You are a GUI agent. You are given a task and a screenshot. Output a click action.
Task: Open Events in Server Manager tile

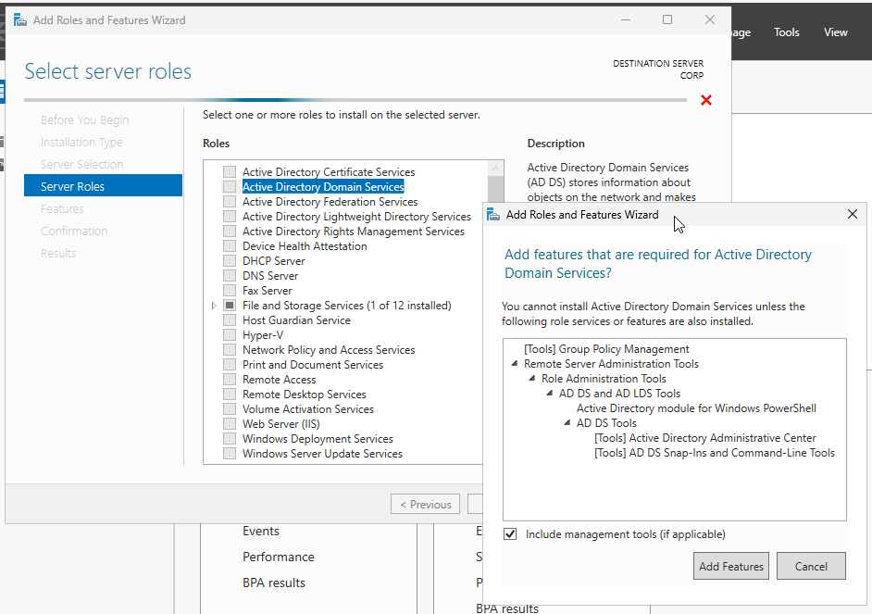[x=261, y=532]
